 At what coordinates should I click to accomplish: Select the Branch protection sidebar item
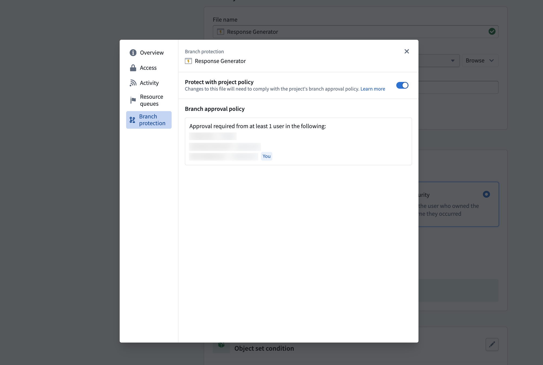[x=149, y=120]
